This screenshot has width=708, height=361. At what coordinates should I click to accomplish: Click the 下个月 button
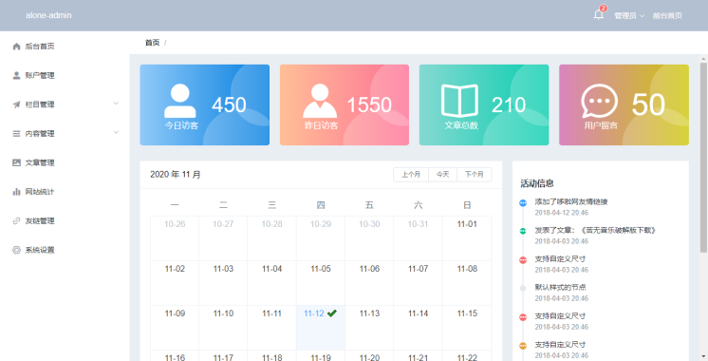(x=475, y=175)
